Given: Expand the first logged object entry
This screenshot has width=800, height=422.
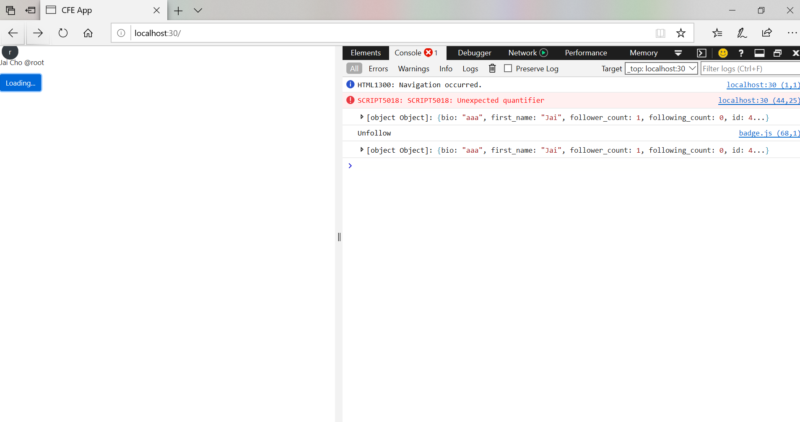Looking at the screenshot, I should click(361, 117).
